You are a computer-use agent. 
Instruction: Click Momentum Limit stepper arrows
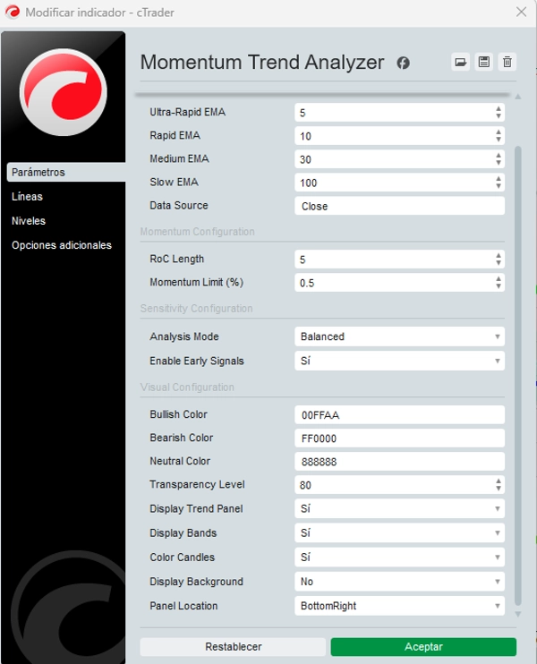(499, 283)
